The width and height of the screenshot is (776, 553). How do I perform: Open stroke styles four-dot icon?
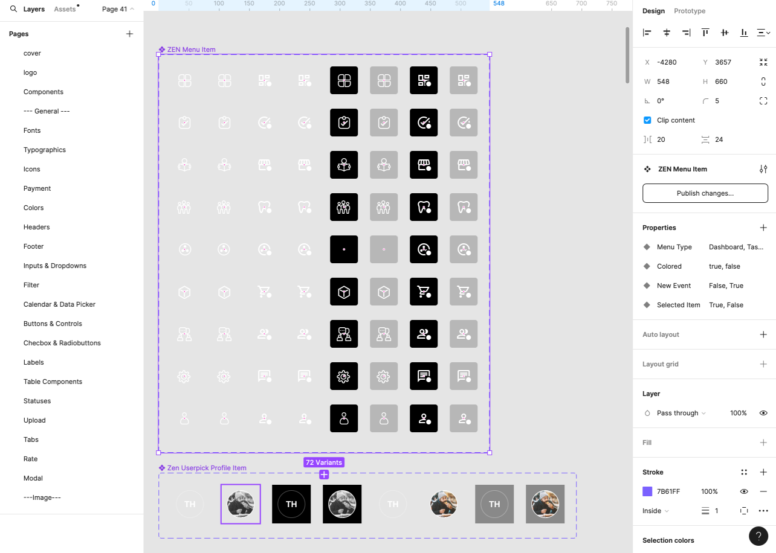point(744,472)
